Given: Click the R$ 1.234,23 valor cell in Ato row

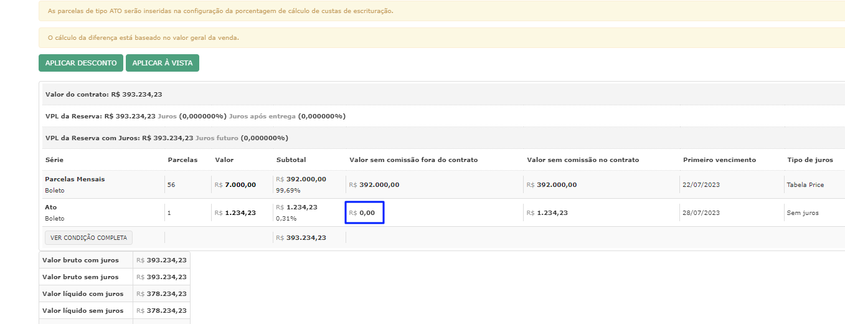Looking at the screenshot, I should click(235, 212).
